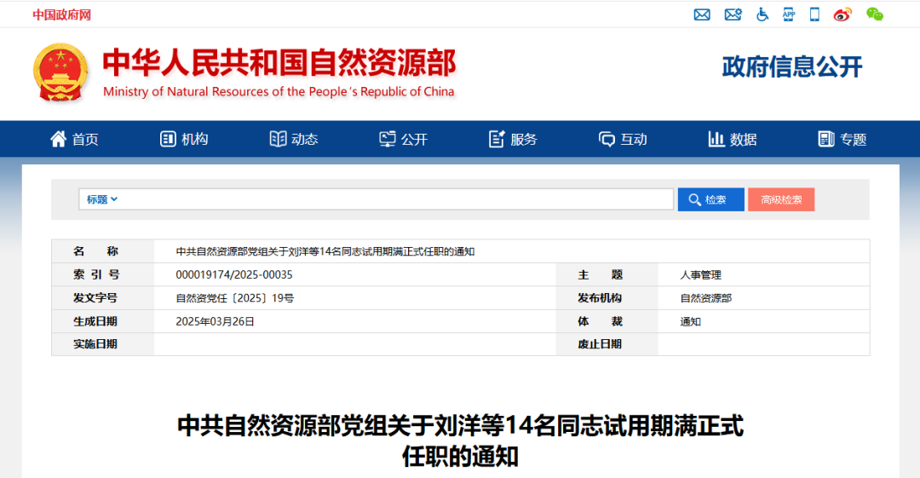This screenshot has width=920, height=478.
Task: Click the 发文字号 label cell
Action: click(103, 298)
